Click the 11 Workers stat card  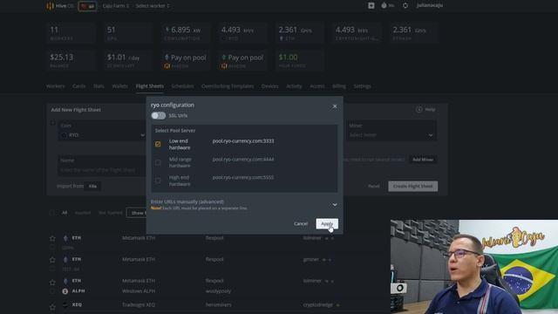coord(71,33)
